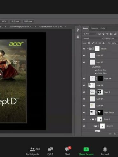Viewport: 118px width, 157px height.
Task: Click Layer 9's layer mask thumbnail
Action: tap(100, 92)
